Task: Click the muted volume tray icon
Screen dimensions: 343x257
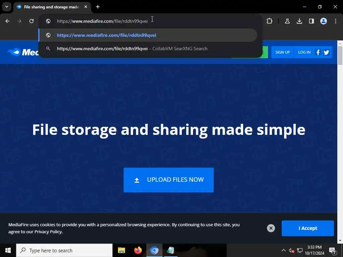Action: point(291,250)
